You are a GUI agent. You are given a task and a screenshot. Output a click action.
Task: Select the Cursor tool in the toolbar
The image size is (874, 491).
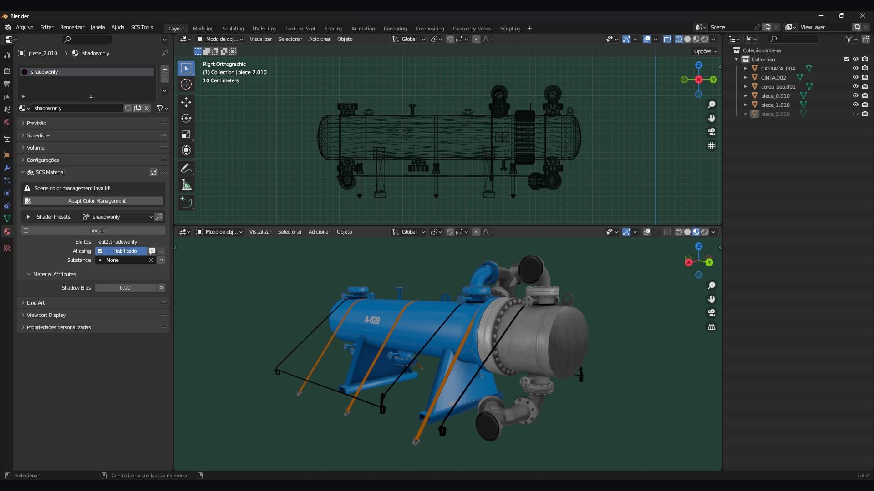[x=186, y=84]
